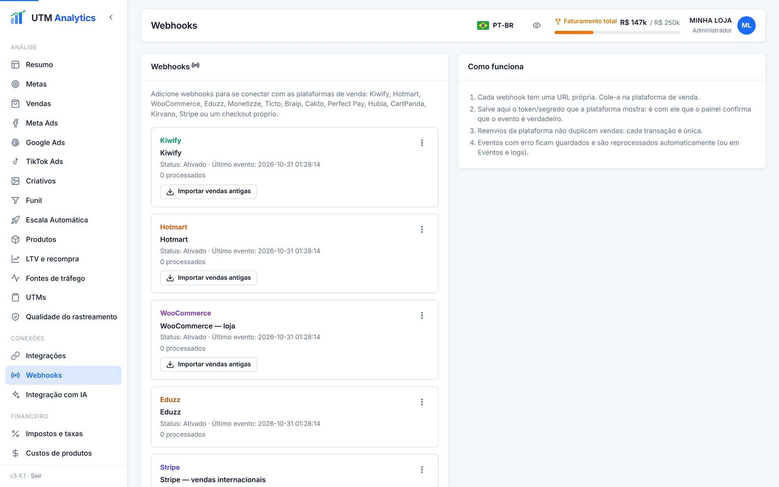Image resolution: width=779 pixels, height=487 pixels.
Task: Open LTV e recompra chart icon
Action: click(16, 259)
